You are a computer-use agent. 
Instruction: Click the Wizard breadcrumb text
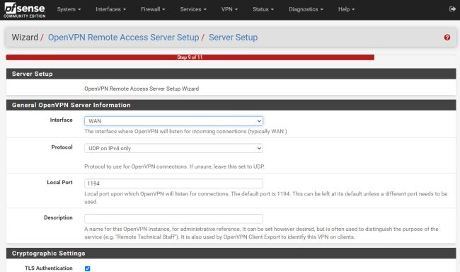coord(25,38)
